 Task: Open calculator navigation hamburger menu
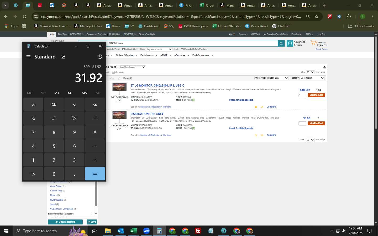(28, 57)
